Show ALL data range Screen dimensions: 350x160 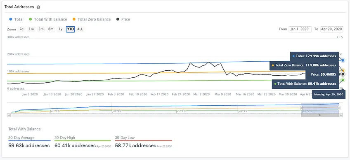[80, 29]
